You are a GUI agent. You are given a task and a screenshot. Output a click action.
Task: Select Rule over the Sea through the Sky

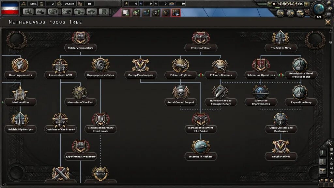click(221, 96)
